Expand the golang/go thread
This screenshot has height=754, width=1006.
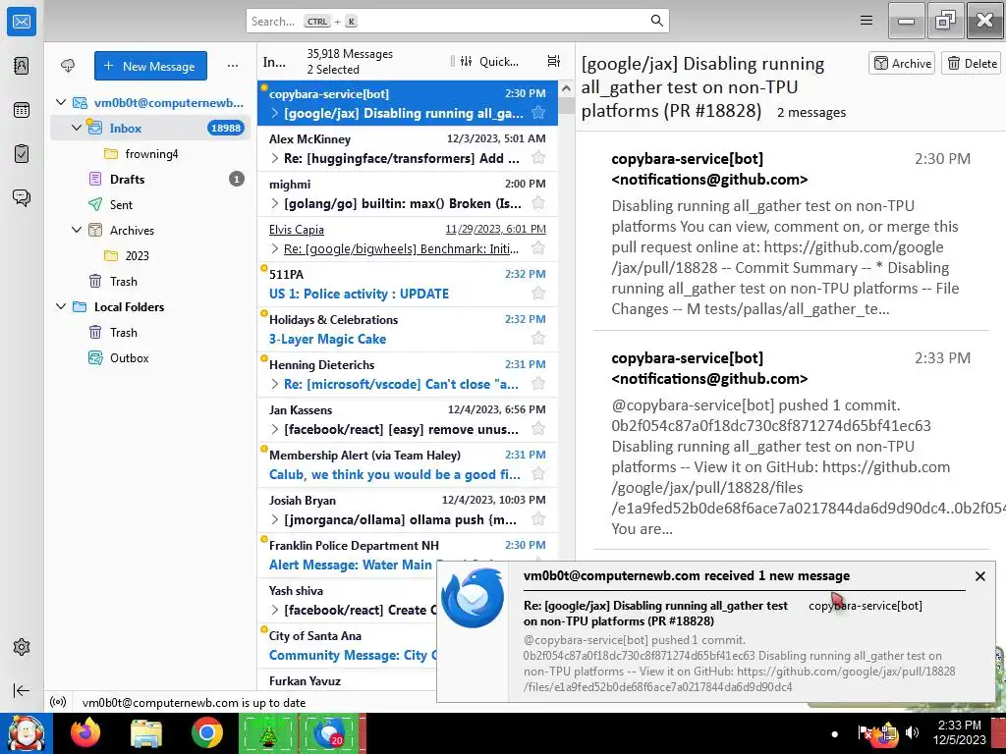coord(275,203)
